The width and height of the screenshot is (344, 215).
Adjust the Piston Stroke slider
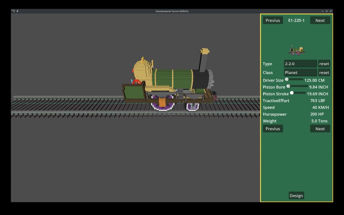tap(298, 93)
